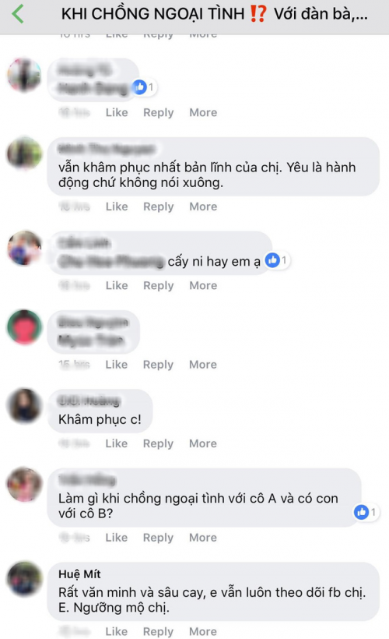Viewport: 389px width, 639px height.
Task: Open the red-green avatar of fourth commenter
Action: coord(25,327)
